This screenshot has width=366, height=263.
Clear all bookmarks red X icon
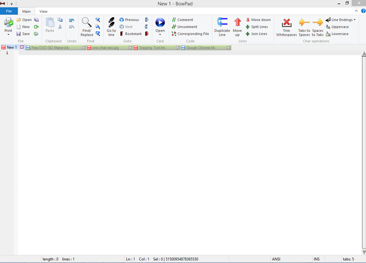point(147,34)
